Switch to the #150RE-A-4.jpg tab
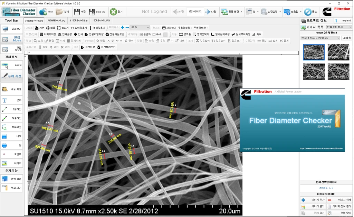Image resolution: width=354 pixels, height=217 pixels. pyautogui.click(x=56, y=21)
